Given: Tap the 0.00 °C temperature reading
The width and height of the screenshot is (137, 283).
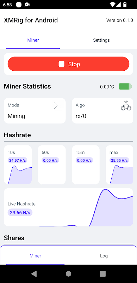Looking at the screenshot, I should (107, 87).
